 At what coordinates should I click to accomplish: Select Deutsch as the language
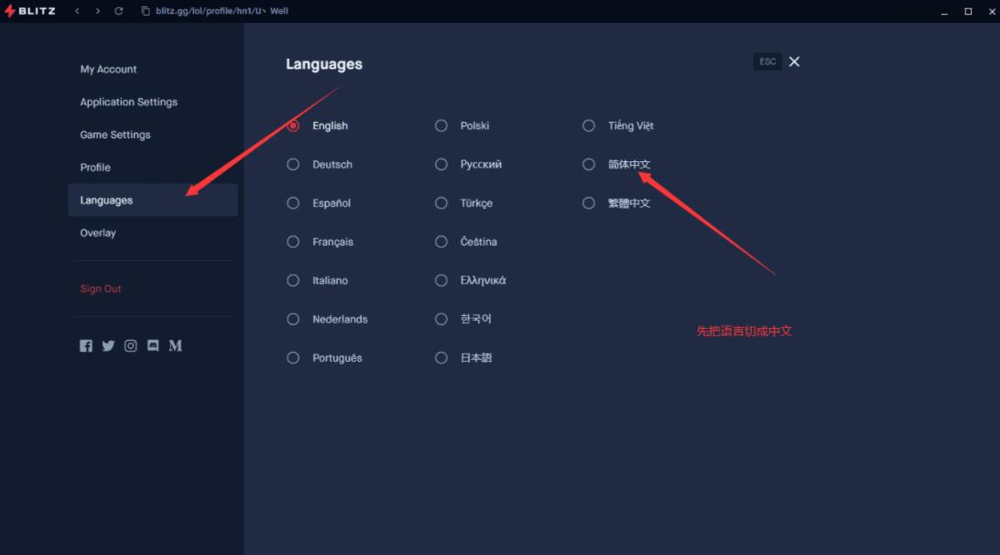(x=293, y=165)
